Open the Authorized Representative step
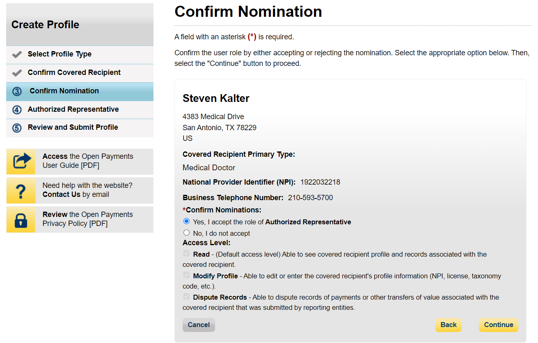This screenshot has width=538, height=343. coord(73,109)
